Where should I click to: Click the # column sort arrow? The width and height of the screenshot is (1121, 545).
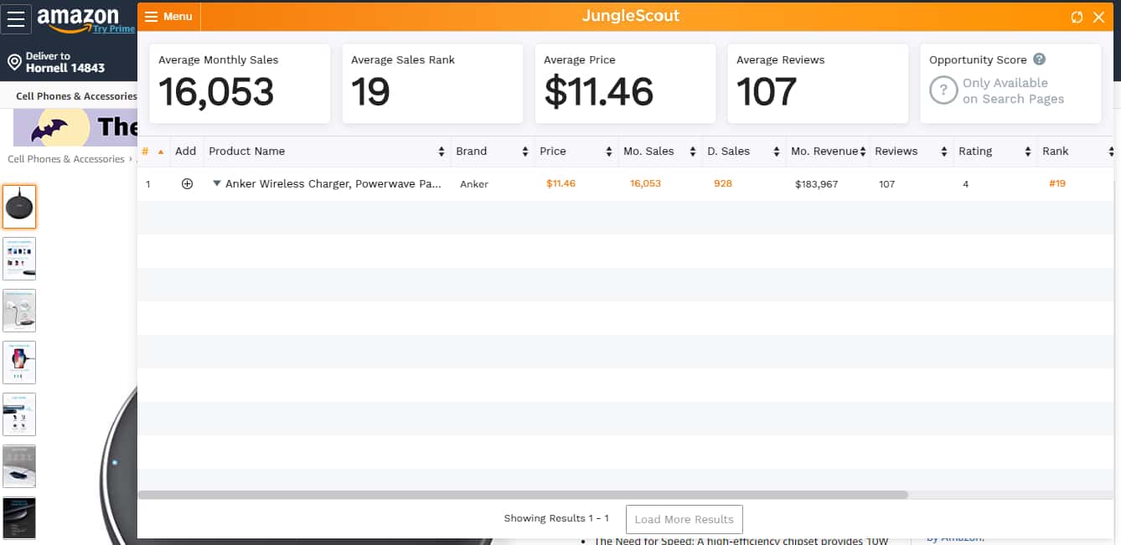pos(161,152)
